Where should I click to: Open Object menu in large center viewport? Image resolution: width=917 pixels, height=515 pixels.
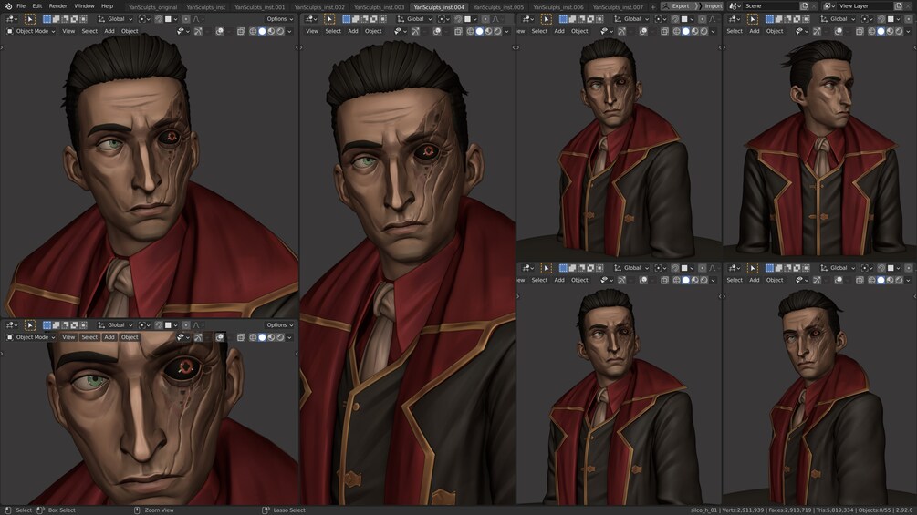373,31
